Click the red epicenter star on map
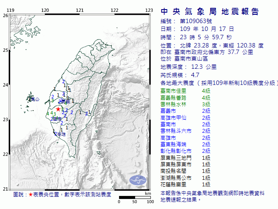This screenshot has width=278, height=209. 58,109
